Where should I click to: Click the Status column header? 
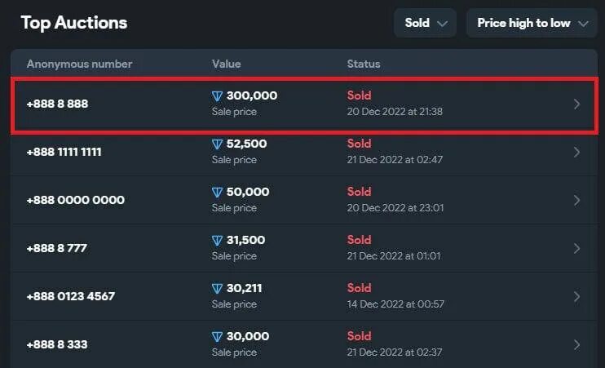click(364, 64)
